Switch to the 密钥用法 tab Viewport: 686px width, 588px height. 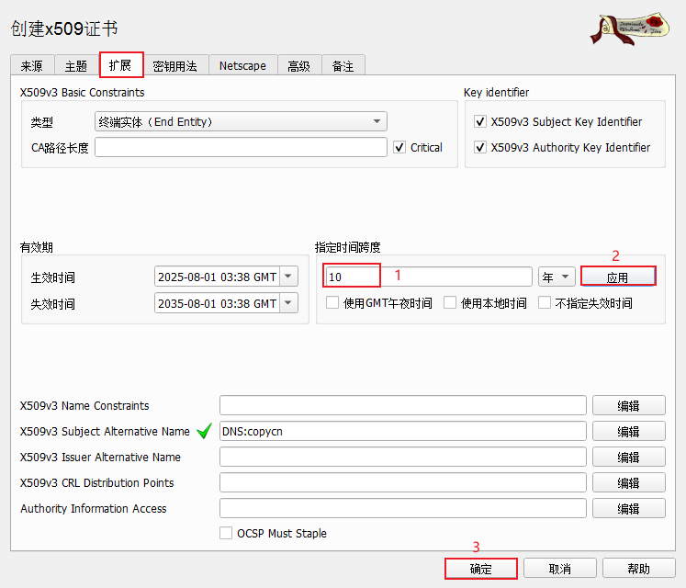click(175, 65)
